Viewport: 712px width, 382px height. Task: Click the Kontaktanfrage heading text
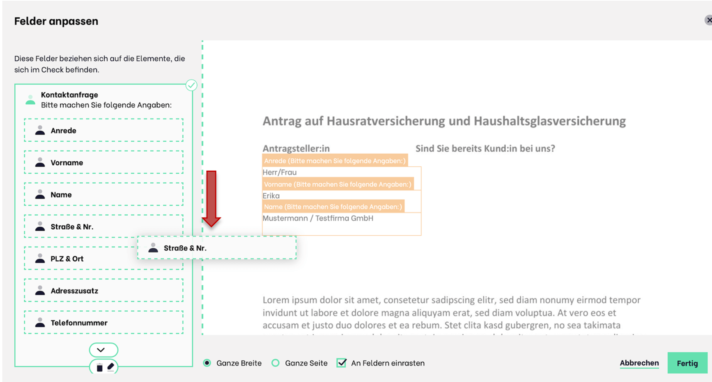69,94
